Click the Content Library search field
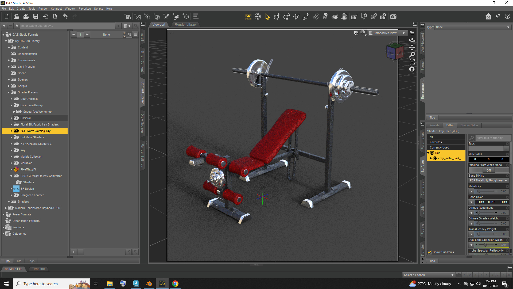The image size is (513, 289). 68,26
